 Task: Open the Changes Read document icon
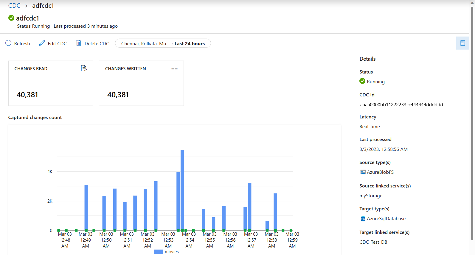[x=84, y=68]
